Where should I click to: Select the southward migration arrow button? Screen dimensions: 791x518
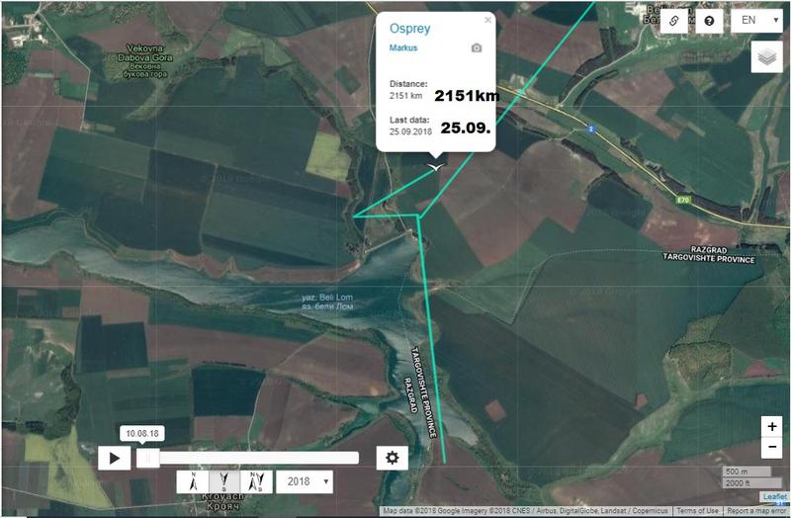(x=224, y=481)
